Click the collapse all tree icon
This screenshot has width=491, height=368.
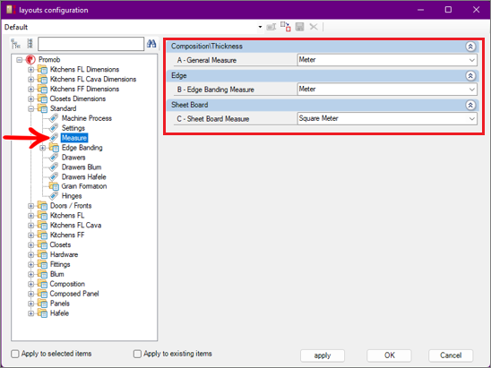click(x=30, y=44)
